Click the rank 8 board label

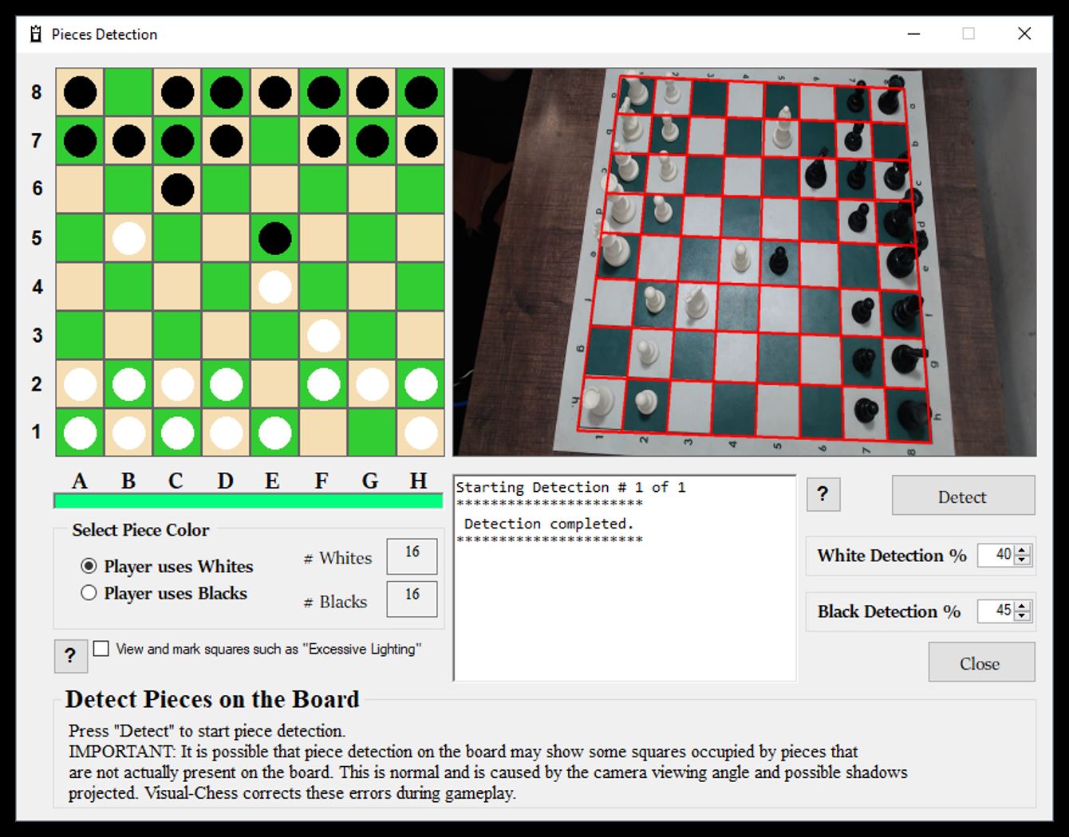[x=37, y=92]
